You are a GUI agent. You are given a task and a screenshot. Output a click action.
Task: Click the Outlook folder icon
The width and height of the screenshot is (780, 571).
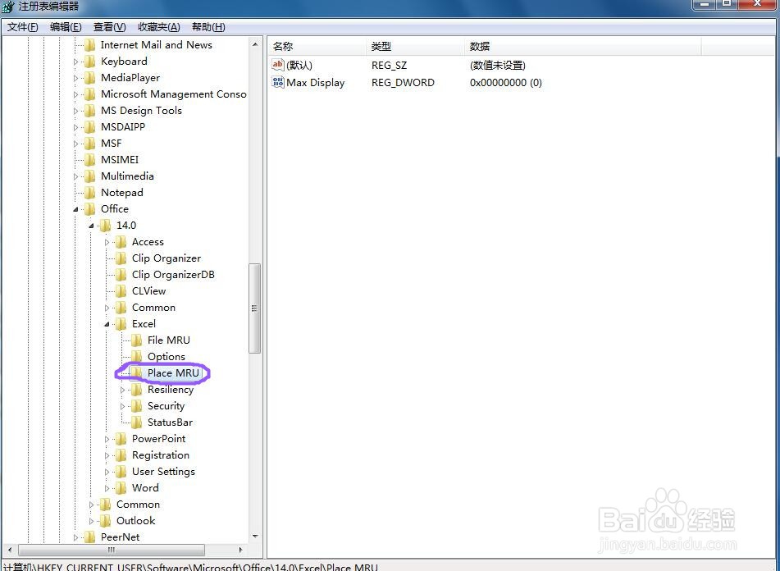pyautogui.click(x=106, y=521)
